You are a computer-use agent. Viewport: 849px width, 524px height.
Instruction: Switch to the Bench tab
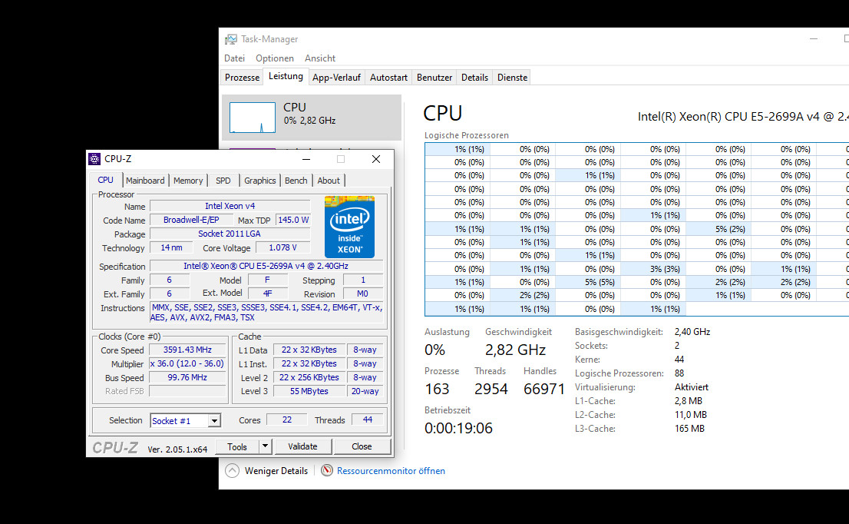[x=296, y=181]
